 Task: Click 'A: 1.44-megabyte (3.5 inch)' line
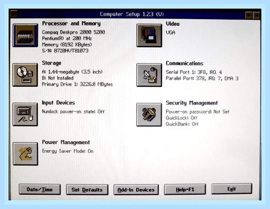pos(72,72)
